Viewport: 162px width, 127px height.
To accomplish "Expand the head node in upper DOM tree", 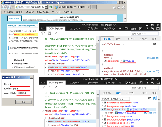I will point(46,64).
